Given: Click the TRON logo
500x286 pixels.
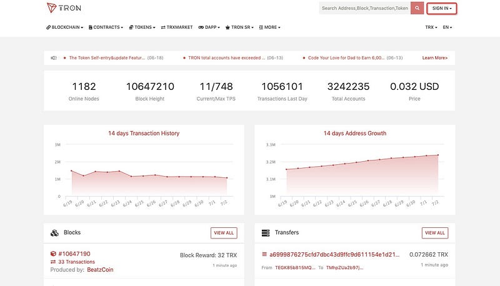Looking at the screenshot, I should click(x=64, y=8).
